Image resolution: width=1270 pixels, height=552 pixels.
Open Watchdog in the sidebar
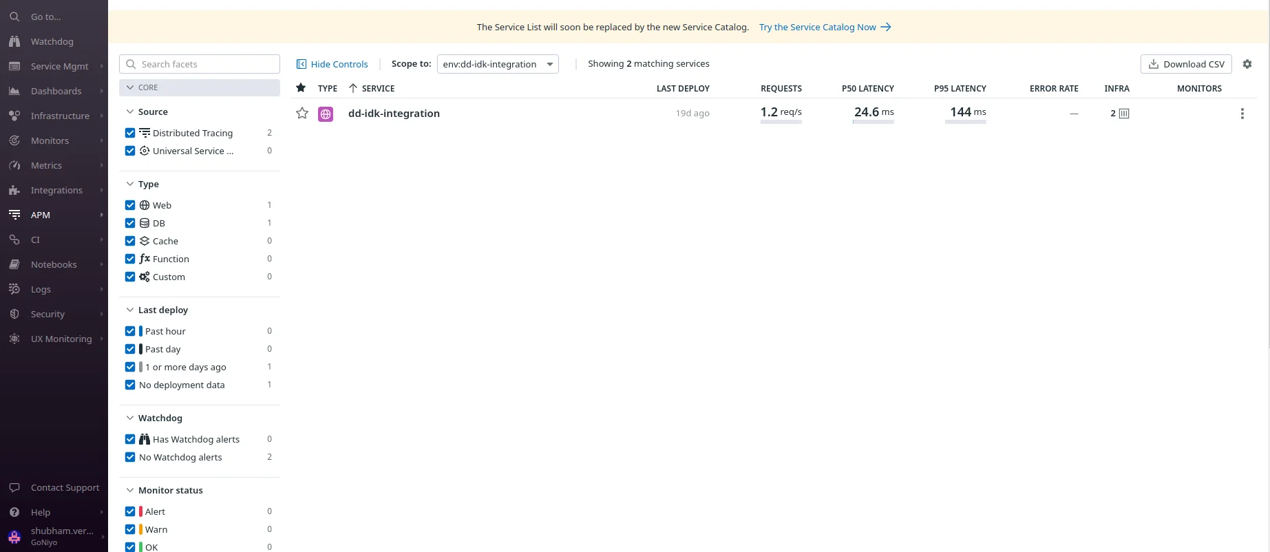(52, 41)
